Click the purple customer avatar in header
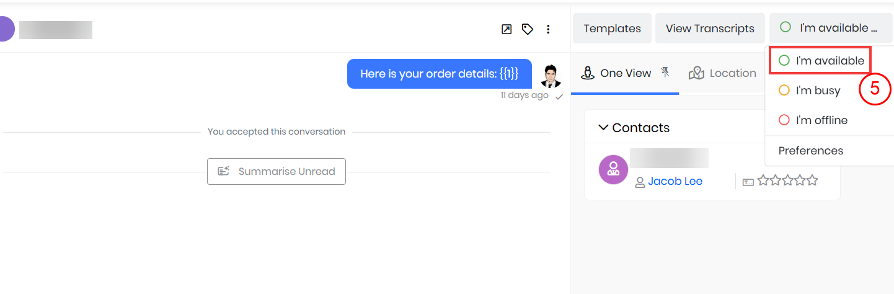894x294 pixels. click(5, 29)
